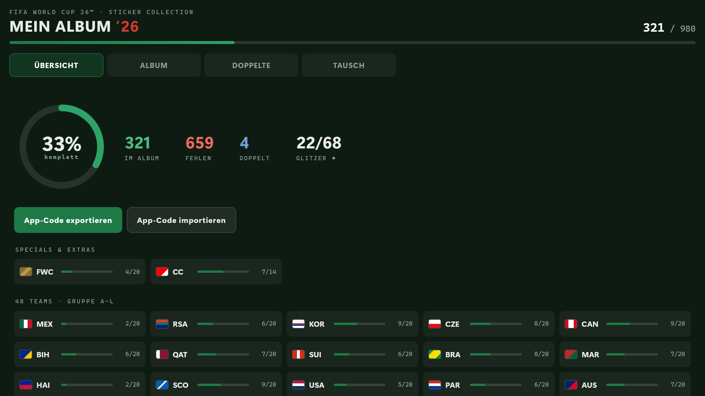Click the QAT 7/20 count

point(269,354)
